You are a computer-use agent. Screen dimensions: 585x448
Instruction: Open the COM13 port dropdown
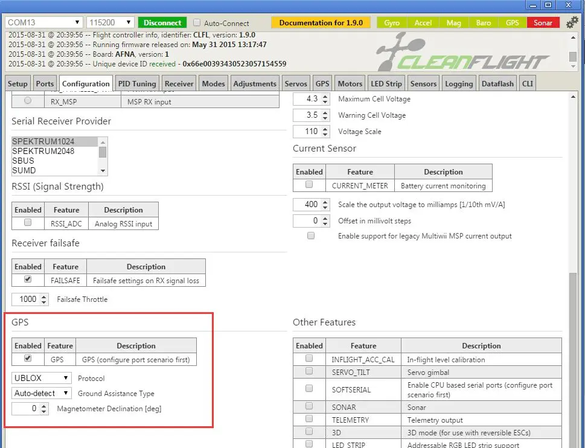(43, 22)
